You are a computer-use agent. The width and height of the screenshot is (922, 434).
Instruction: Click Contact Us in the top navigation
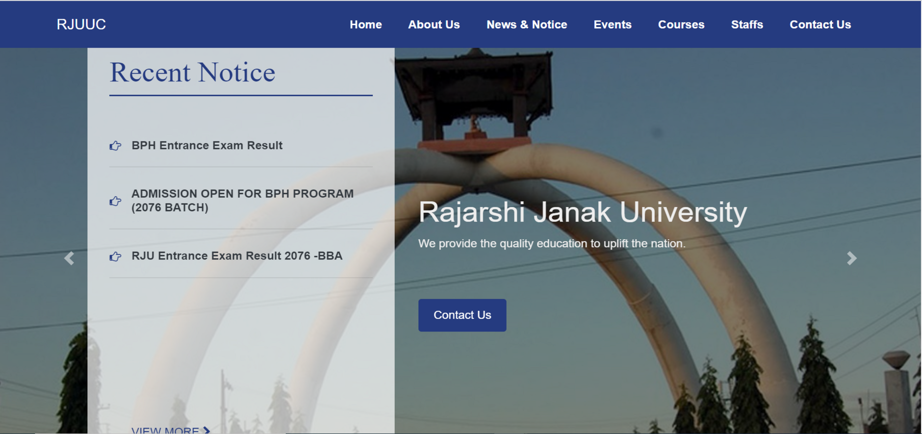point(820,25)
